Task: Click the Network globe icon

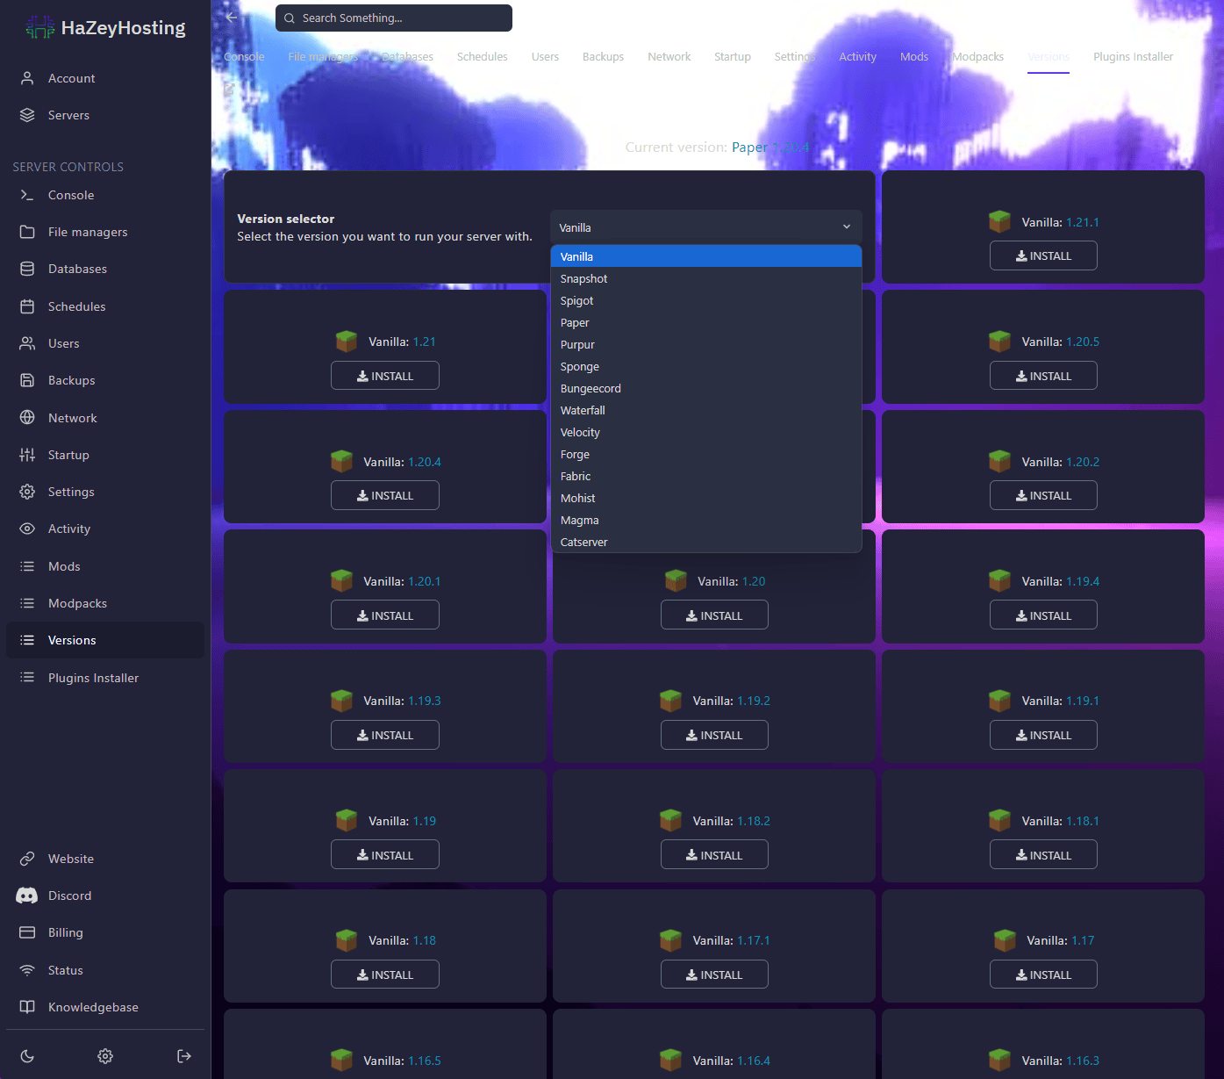Action: point(27,418)
